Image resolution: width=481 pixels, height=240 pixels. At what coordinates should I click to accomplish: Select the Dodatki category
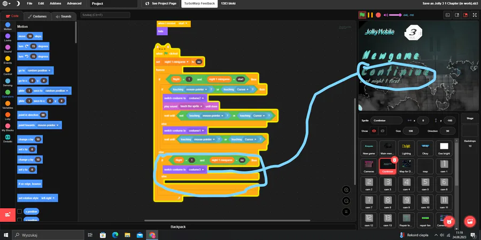(x=7, y=138)
